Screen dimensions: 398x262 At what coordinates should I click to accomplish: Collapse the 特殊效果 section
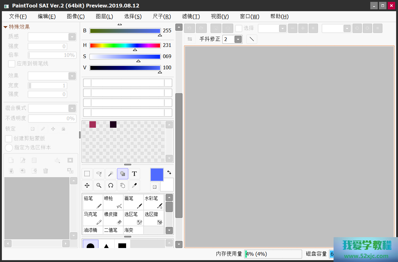[x=5, y=27]
